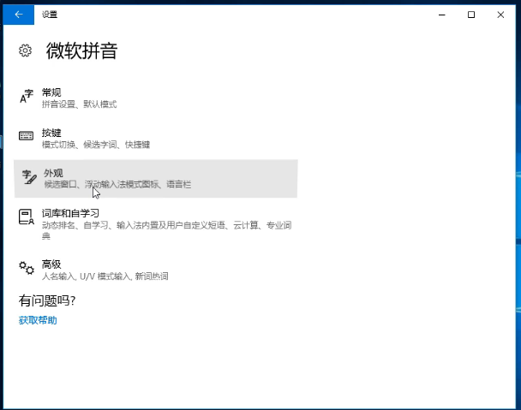This screenshot has width=521, height=410.
Task: Go back with the blue arrow button
Action: click(x=19, y=15)
